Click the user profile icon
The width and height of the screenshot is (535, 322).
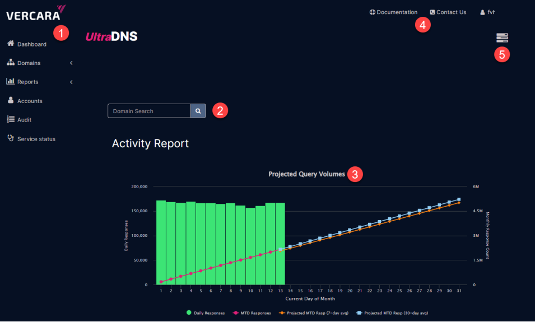click(482, 12)
